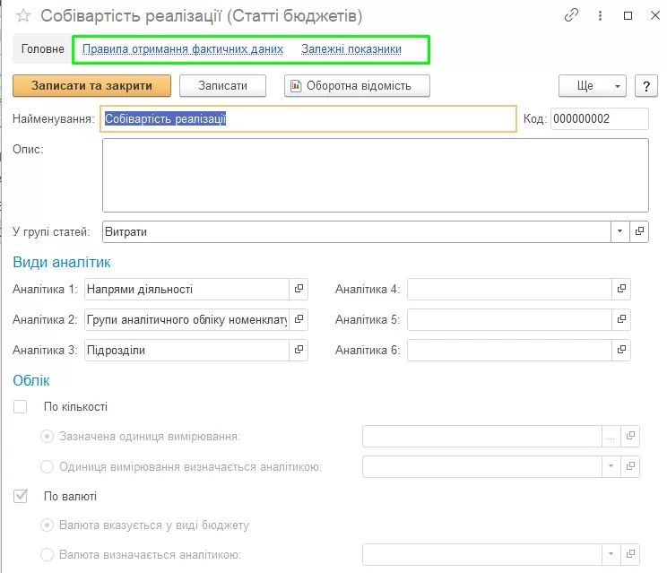Open the Оборотна відомість report
Screen dimensions: 667x573
click(x=357, y=86)
